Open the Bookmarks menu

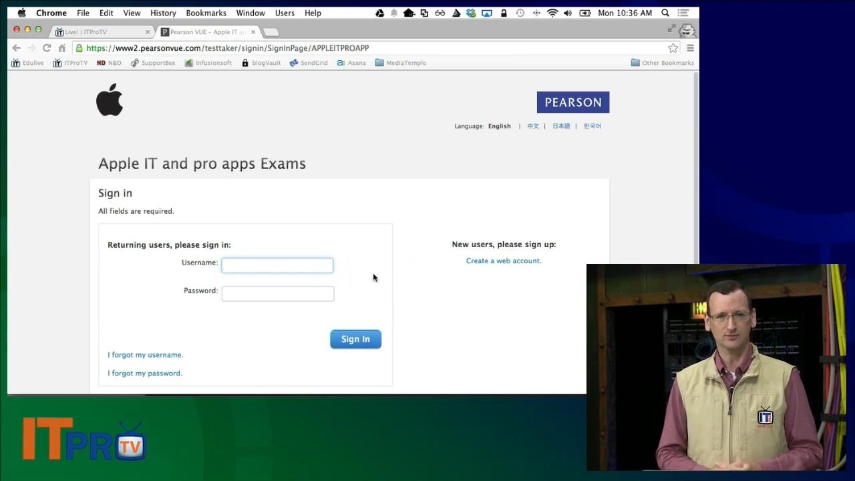206,13
